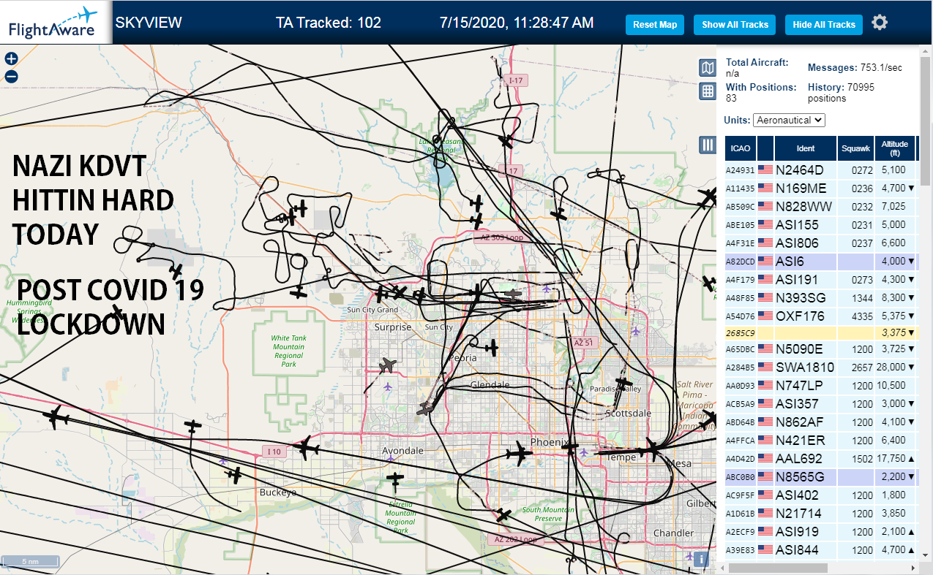
Task: Select the ASI357 aircraft row
Action: [820, 403]
